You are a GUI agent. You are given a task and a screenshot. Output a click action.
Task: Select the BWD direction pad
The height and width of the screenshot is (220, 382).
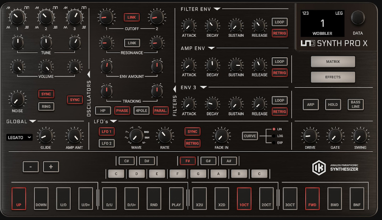click(x=335, y=199)
